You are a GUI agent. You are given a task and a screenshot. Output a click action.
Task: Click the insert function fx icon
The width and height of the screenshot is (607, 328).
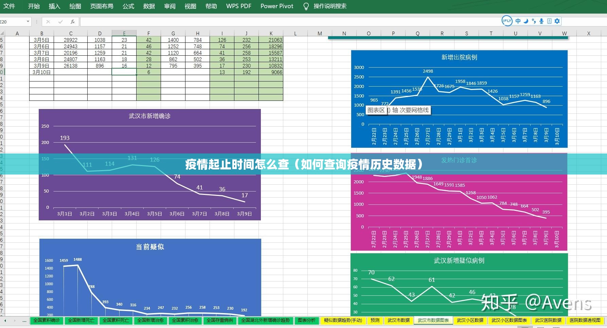pos(72,21)
